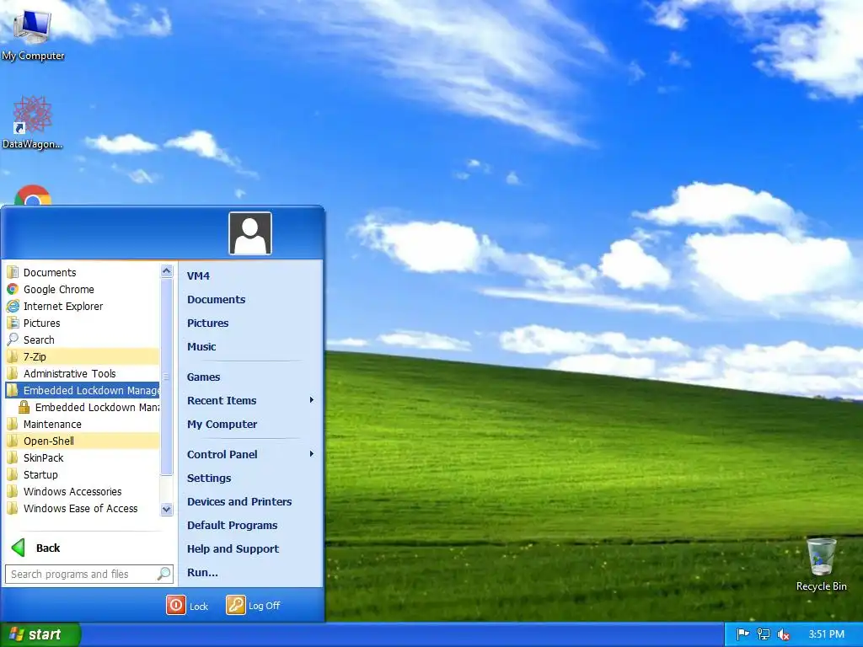Launch Internet Explorer from programs list
863x647 pixels.
83,307
